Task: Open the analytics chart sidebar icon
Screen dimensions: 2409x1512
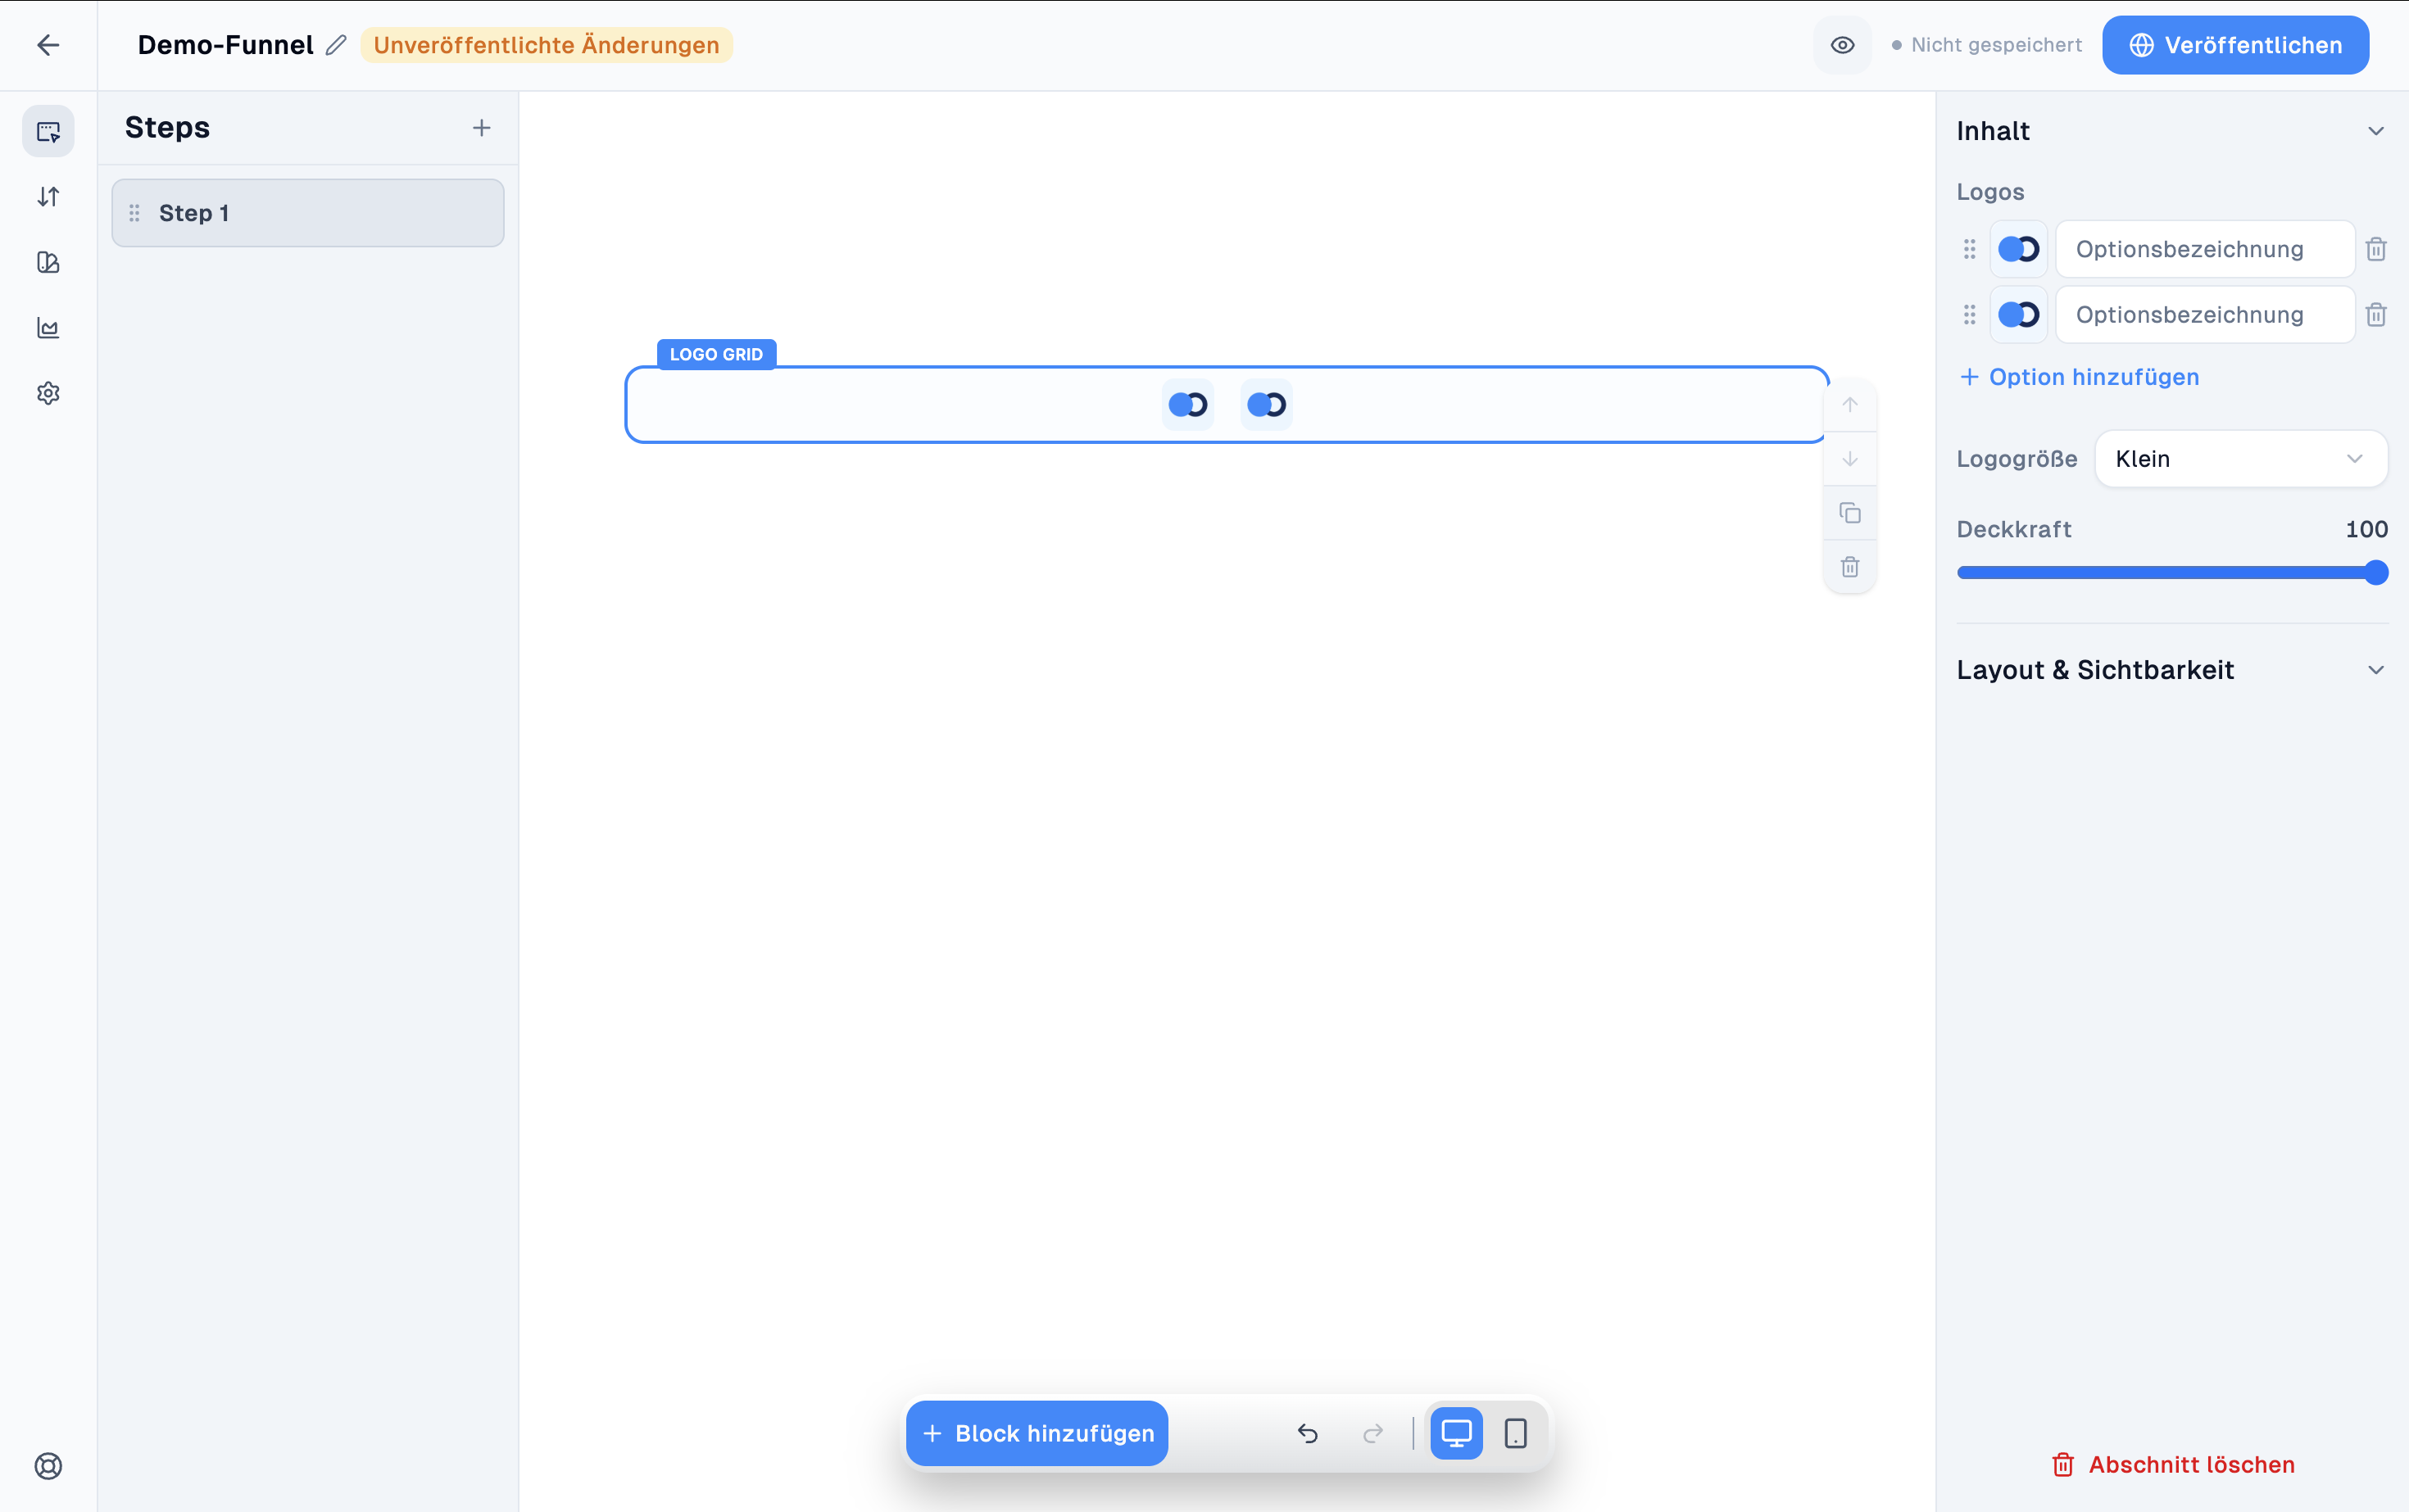Action: (48, 328)
